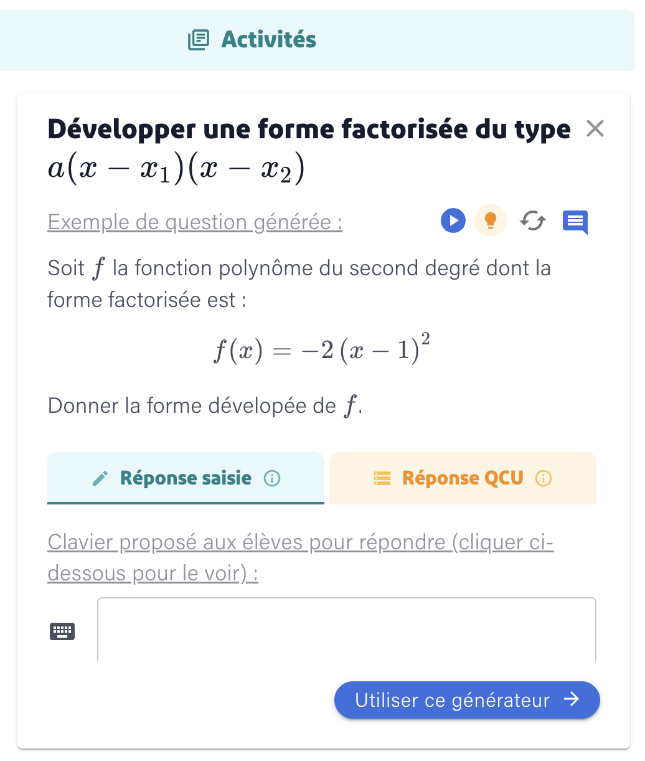Open the blue comment bubble

click(x=575, y=221)
